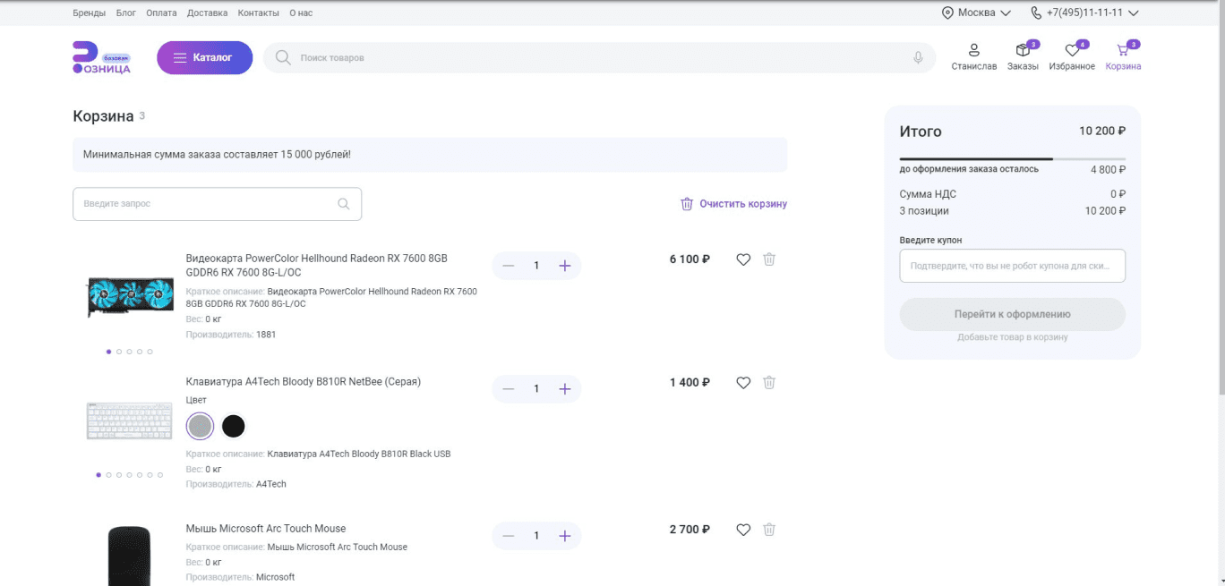This screenshot has height=586, width=1225.
Task: Click remaining amount 4 800 ₽
Action: pos(1108,169)
